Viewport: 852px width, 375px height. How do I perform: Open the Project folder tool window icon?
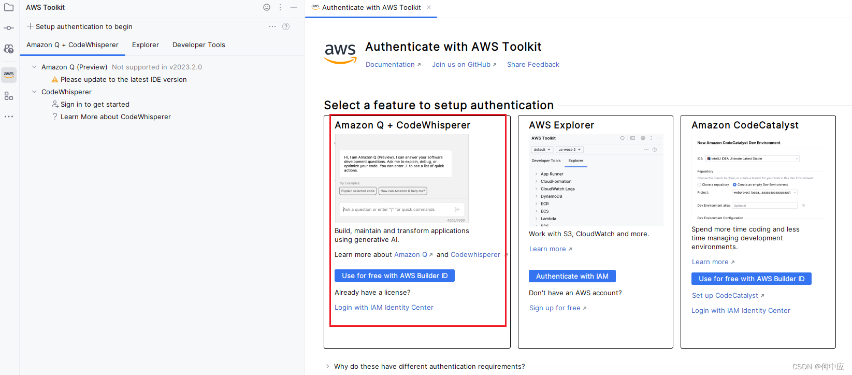(9, 7)
